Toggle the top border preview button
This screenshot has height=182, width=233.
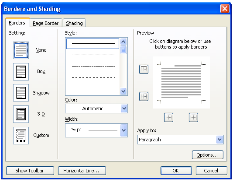(x=144, y=69)
